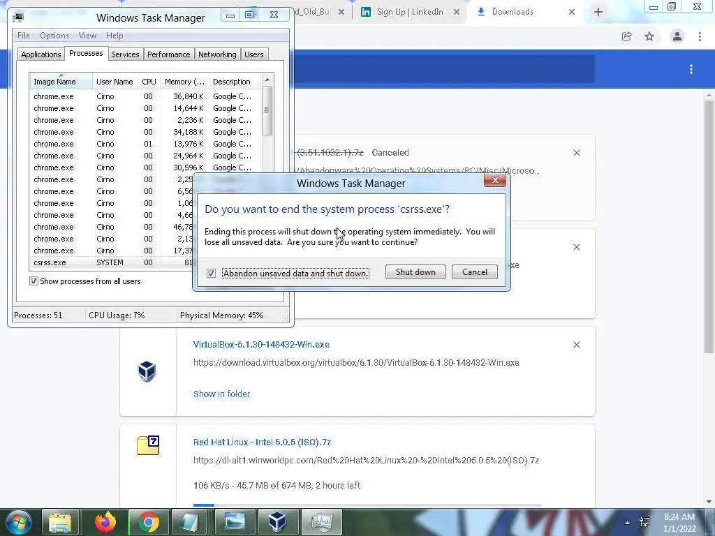Open the taskbar clock and date
This screenshot has width=715, height=536.
[679, 523]
